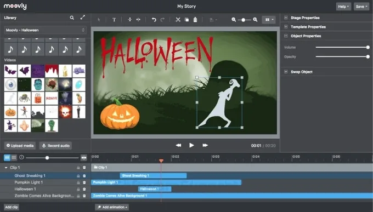This screenshot has width=373, height=212.
Task: Adjust the Volume slider
Action: (342, 47)
